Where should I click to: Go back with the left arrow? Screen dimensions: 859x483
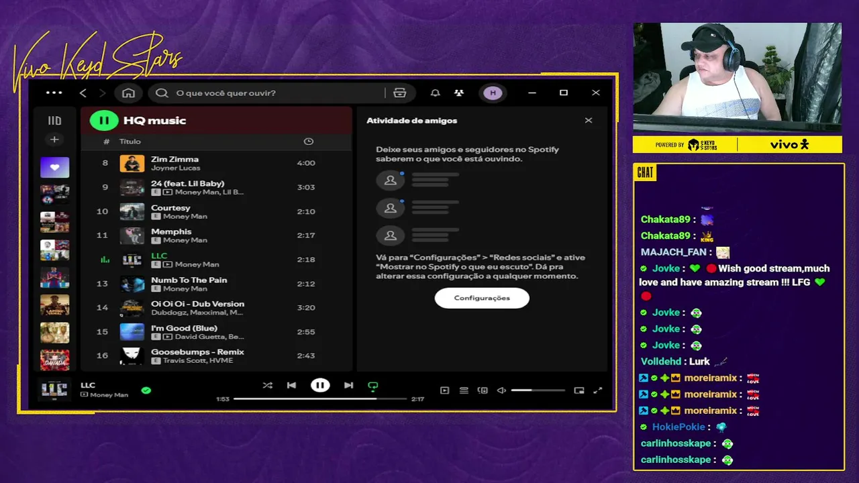click(83, 93)
